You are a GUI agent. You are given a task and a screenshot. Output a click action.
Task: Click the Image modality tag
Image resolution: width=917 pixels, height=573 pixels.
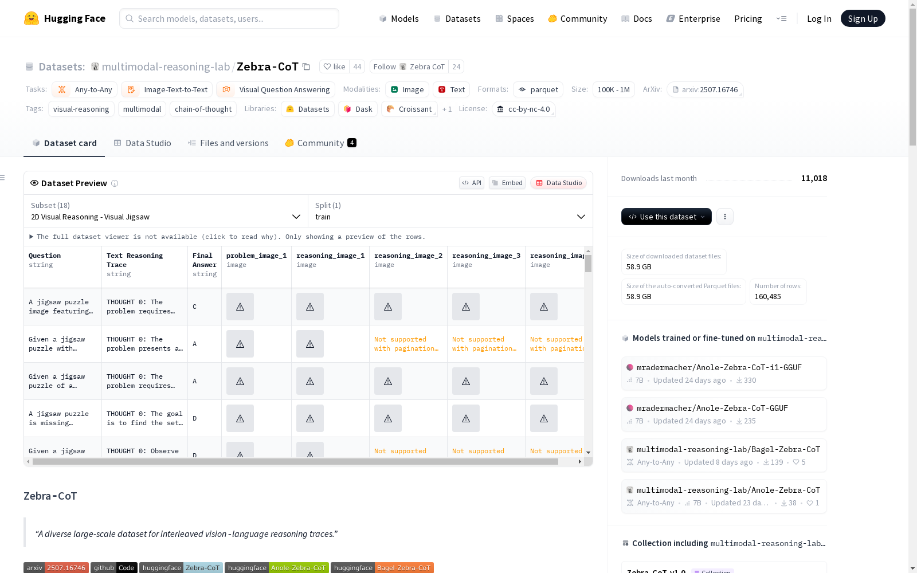407,89
